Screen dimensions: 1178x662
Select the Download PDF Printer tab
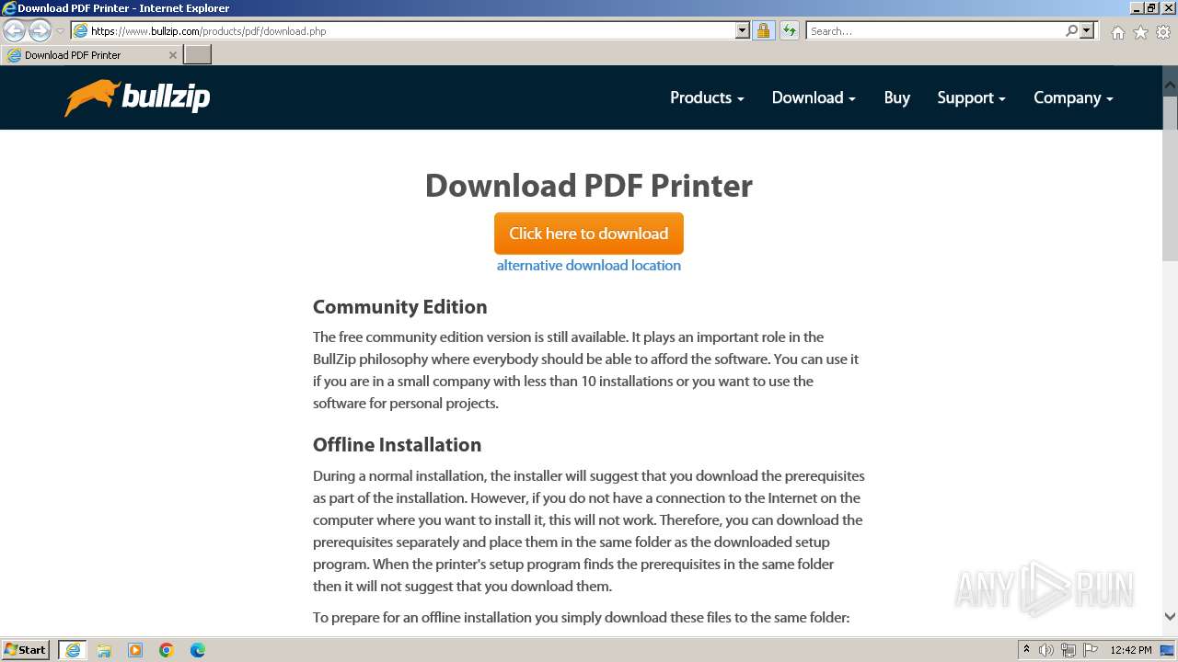pyautogui.click(x=91, y=55)
